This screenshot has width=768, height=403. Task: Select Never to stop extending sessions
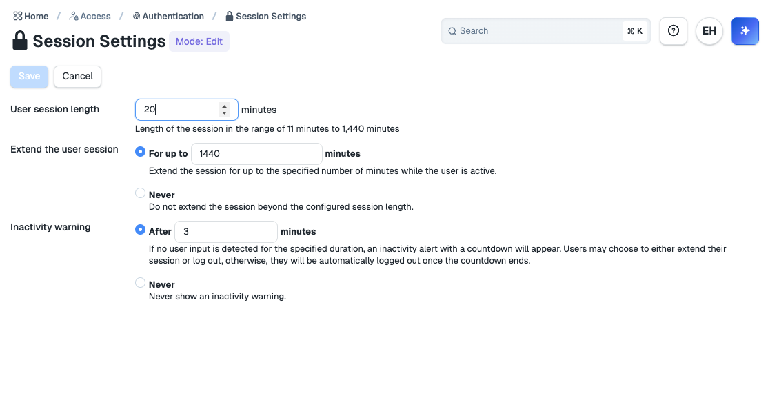[x=141, y=193]
